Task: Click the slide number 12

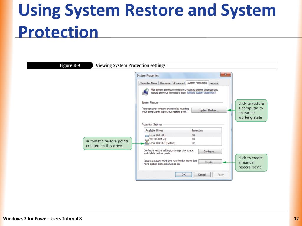Action: [x=296, y=219]
